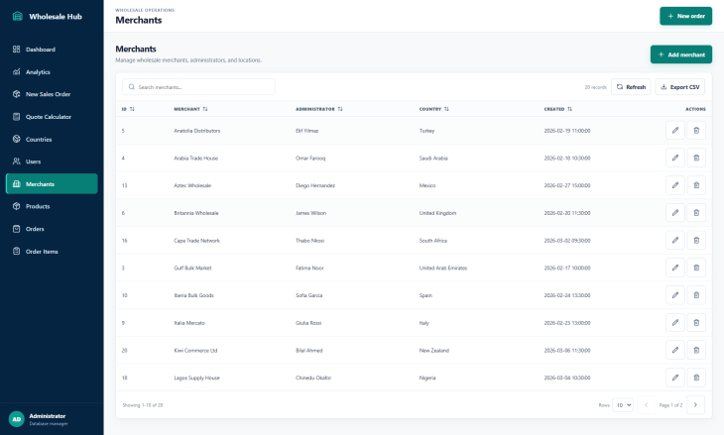Screen dimensions: 724x435
Task: Navigate to Countries in sidebar
Action: click(x=52, y=140)
